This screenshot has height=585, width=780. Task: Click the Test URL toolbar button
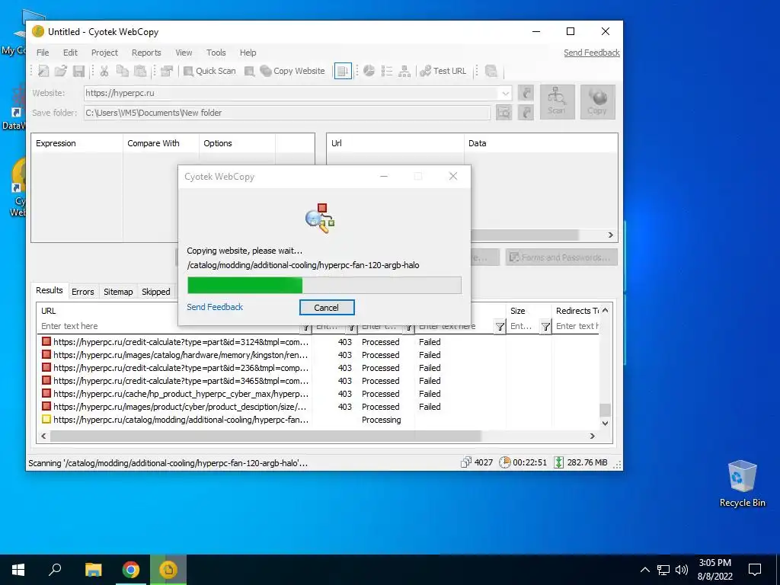point(443,71)
